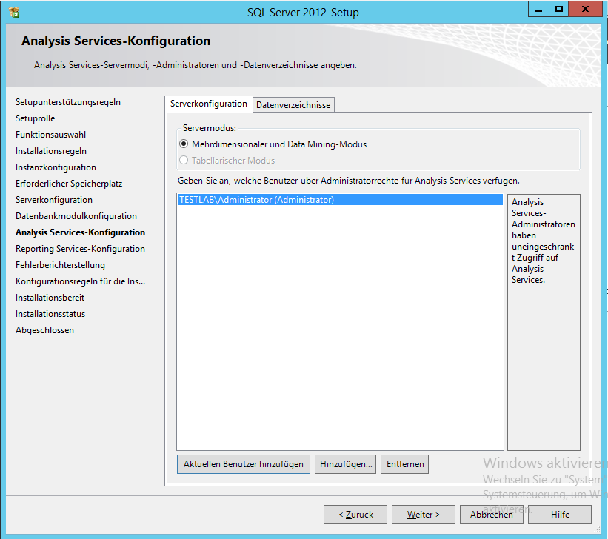Click the Konfigurationsregeln für die Ins... step
This screenshot has height=539, width=608.
coord(80,281)
